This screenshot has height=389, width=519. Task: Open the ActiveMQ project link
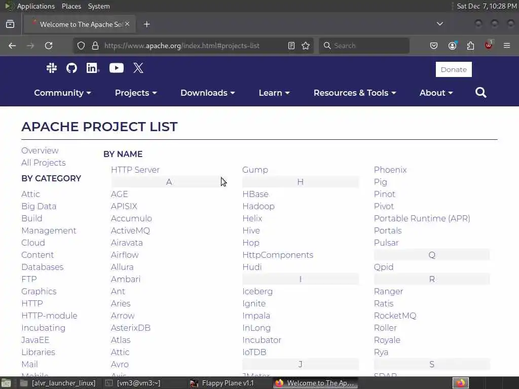(x=130, y=230)
